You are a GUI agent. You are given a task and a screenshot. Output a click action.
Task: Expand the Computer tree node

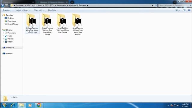tap(2, 48)
